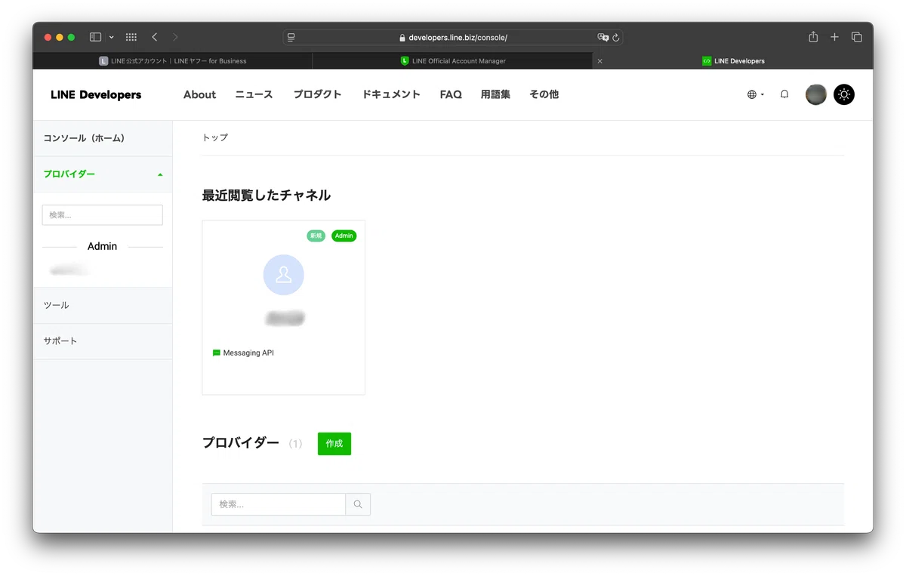Reload the page with the refresh icon

click(616, 37)
